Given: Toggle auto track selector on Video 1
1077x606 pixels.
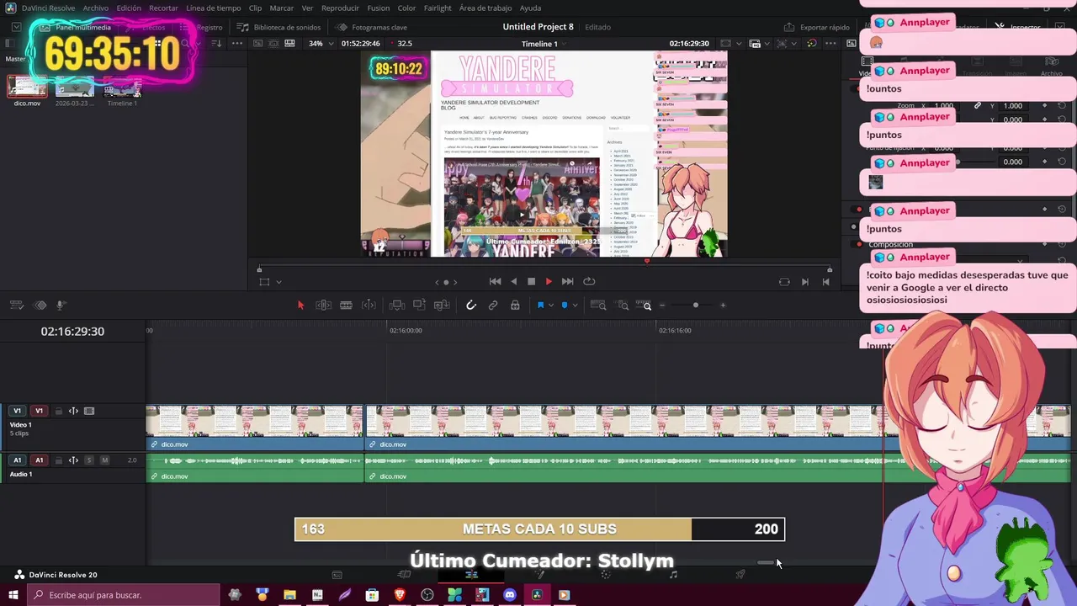Looking at the screenshot, I should (x=73, y=412).
